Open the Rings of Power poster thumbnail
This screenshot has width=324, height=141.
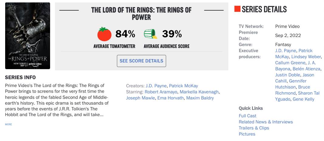coord(28,36)
